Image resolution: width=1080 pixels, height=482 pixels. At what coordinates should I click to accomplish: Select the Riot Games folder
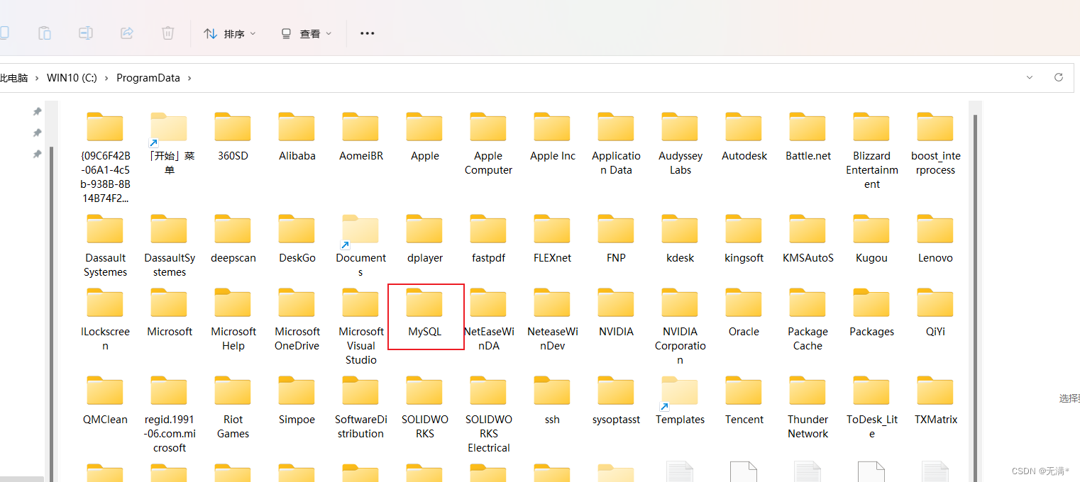tap(233, 408)
